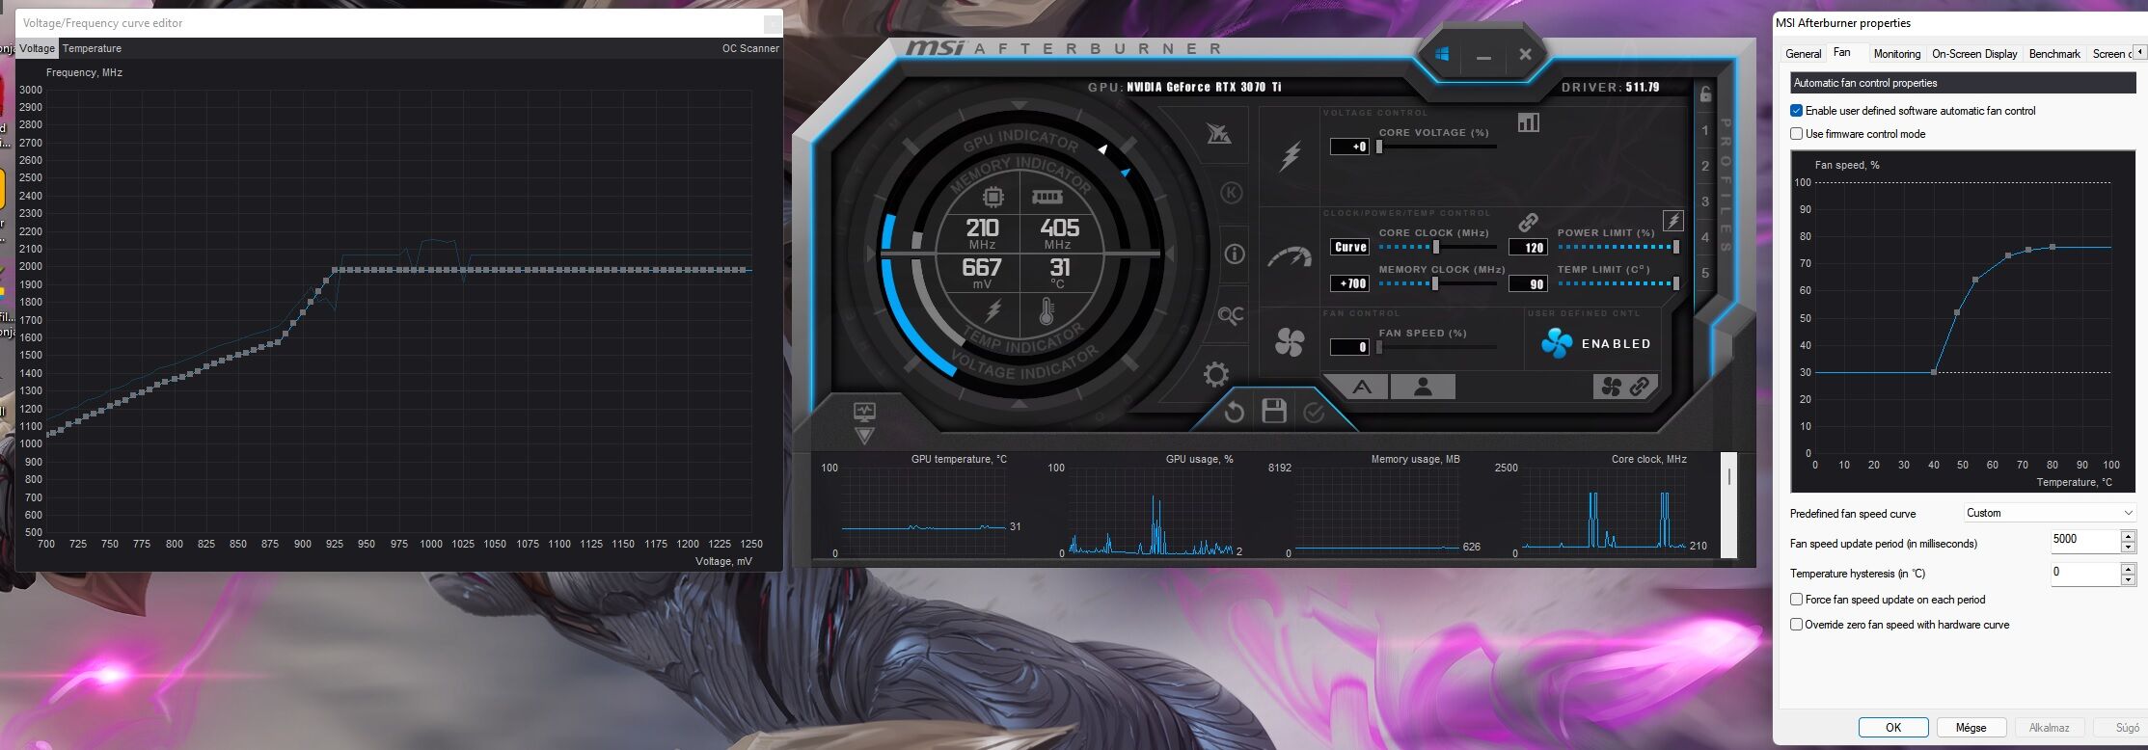This screenshot has width=2148, height=750.
Task: Save settings with the floppy disk icon
Action: pyautogui.click(x=1274, y=412)
